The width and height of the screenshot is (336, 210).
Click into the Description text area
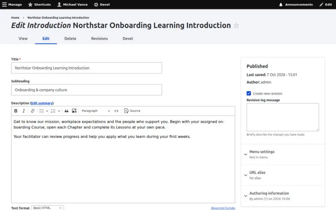pyautogui.click(x=123, y=159)
